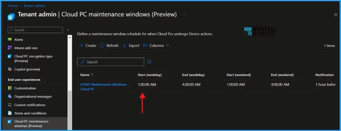Screen dimensions: 341x131
Task: Click the Cloud PC maintenance windows sidebar icon
Action: [x=10, y=121]
